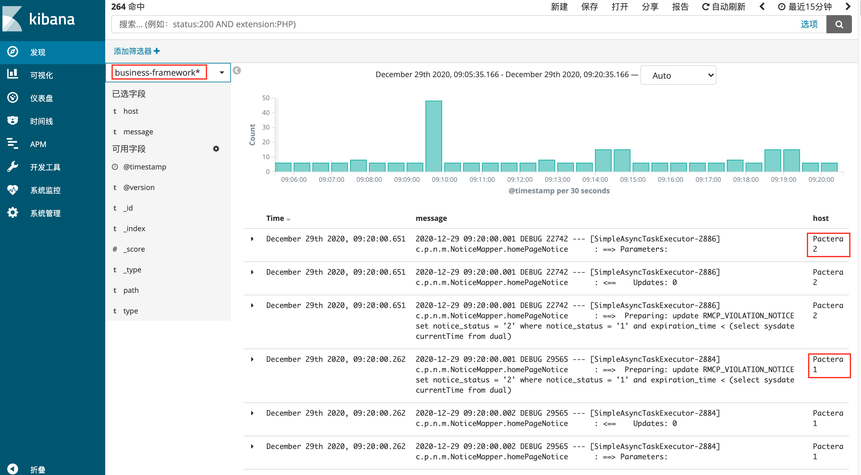Click the type icon of _index field
Viewport: 861px width, 475px height.
coord(115,228)
